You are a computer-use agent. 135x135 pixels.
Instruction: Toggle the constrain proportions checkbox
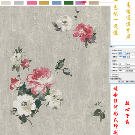pos(111,76)
